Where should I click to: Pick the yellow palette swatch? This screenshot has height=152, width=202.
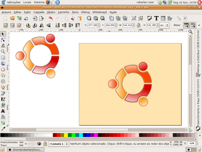tap(66, 135)
